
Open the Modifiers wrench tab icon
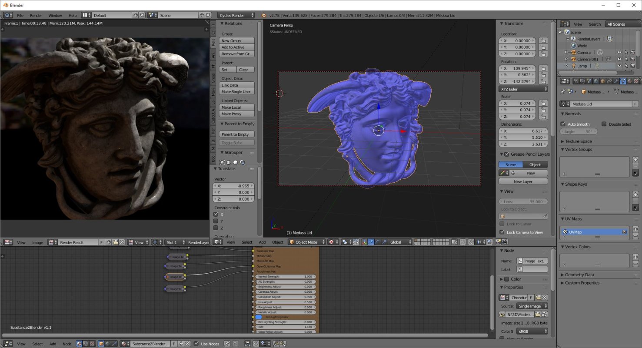coord(616,81)
